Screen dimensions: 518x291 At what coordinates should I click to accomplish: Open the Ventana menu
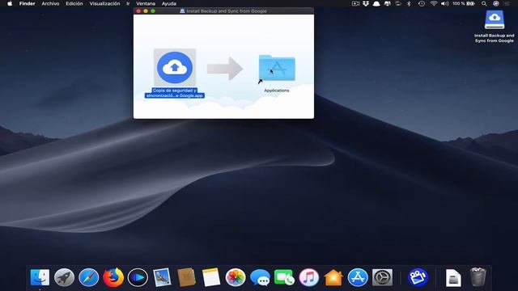click(146, 3)
